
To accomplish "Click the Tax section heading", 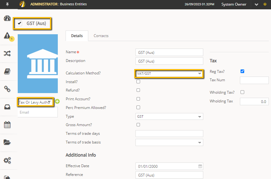I will tap(213, 61).
